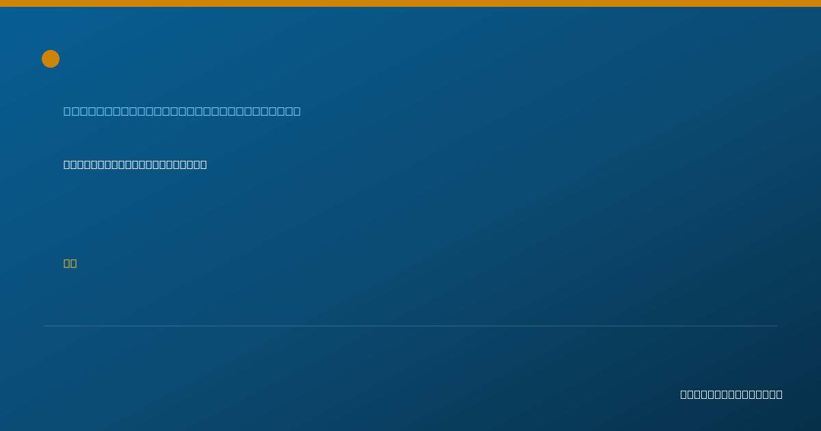Click the second text line in white

[135, 164]
